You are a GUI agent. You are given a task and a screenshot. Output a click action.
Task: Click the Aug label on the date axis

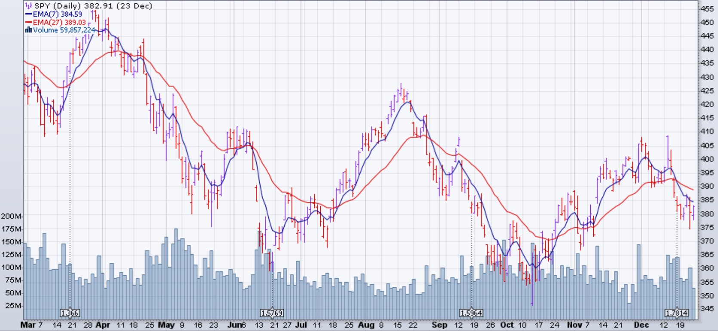pyautogui.click(x=366, y=325)
